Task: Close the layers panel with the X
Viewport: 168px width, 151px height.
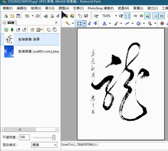Action: tap(56, 23)
